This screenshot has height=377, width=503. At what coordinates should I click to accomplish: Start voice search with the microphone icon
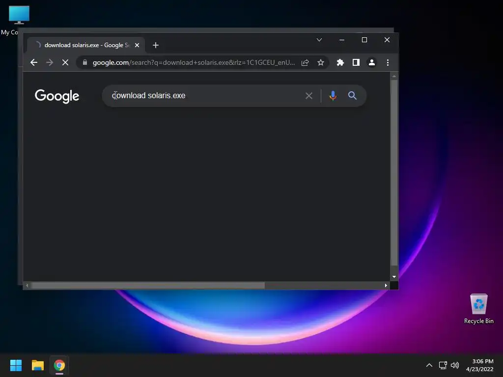(x=333, y=96)
